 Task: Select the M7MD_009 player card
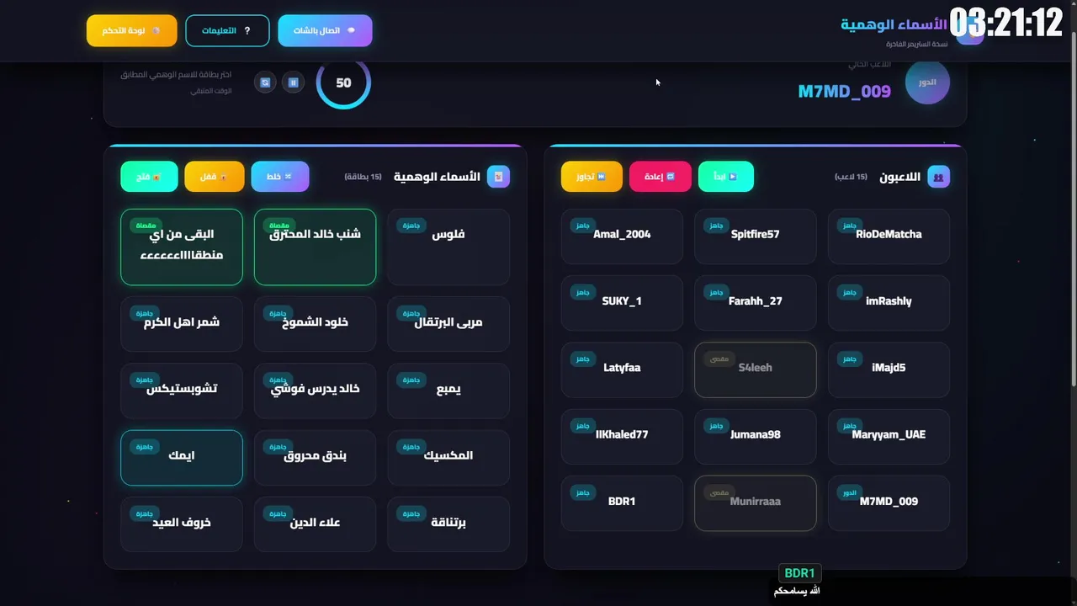point(889,503)
